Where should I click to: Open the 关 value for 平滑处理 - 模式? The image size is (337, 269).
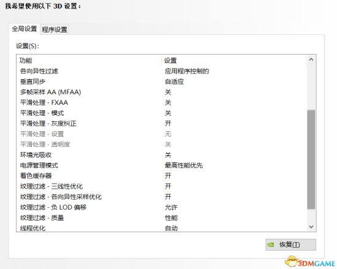168,113
